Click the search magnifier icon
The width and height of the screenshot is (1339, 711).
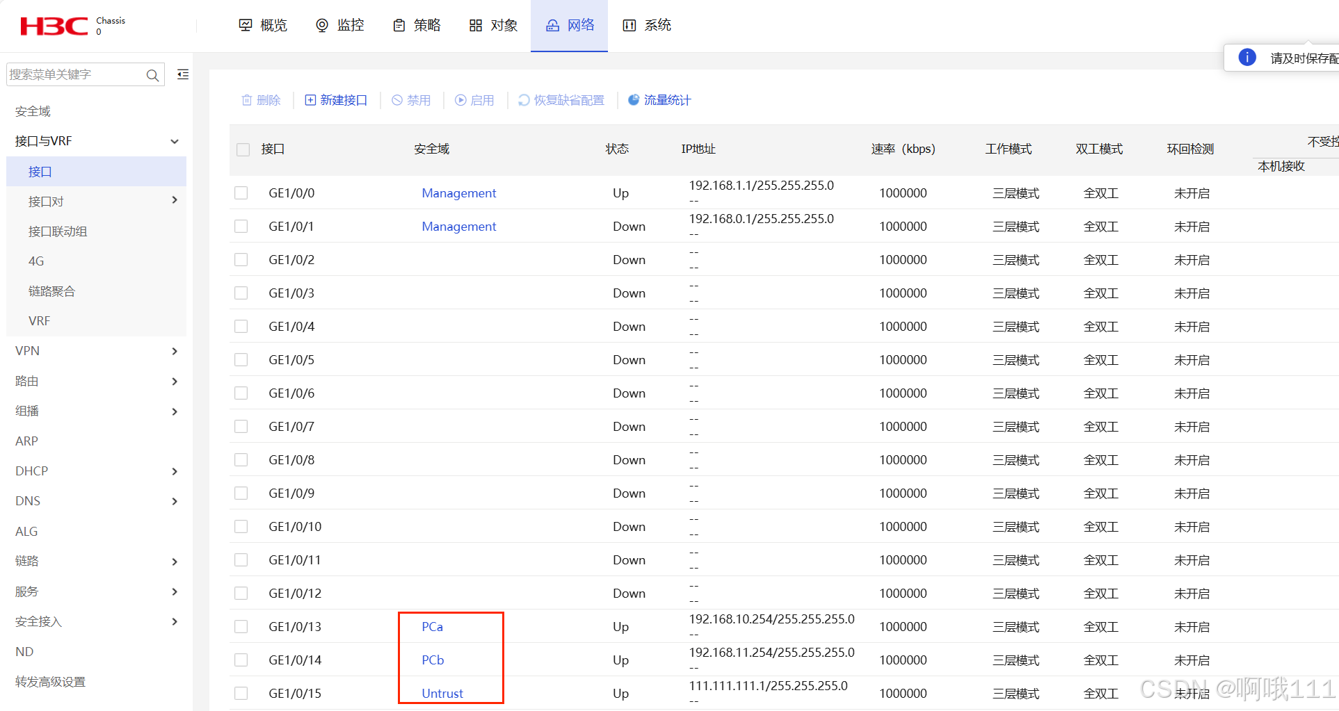pyautogui.click(x=152, y=74)
